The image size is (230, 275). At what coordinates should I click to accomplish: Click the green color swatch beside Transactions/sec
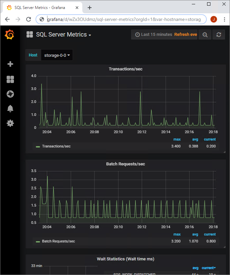(38, 146)
